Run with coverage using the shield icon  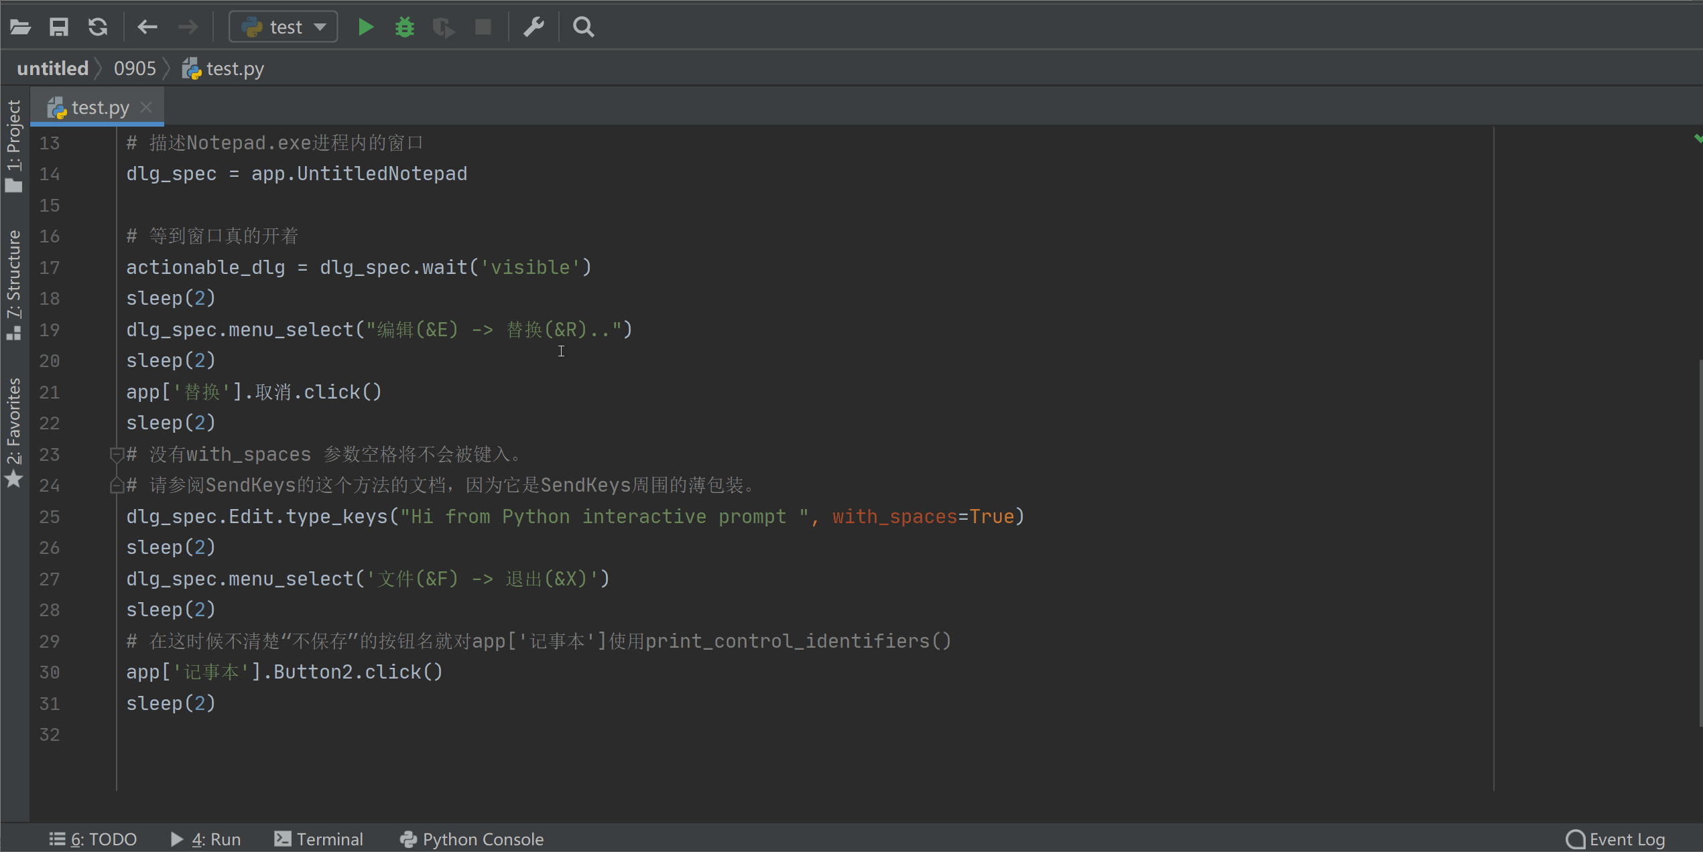pos(443,27)
